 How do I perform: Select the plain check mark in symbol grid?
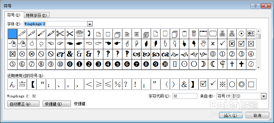pos(222,44)
